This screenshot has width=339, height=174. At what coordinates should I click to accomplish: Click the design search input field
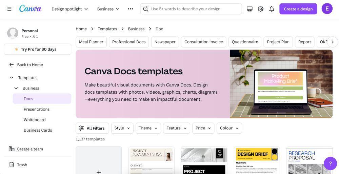[x=191, y=9]
